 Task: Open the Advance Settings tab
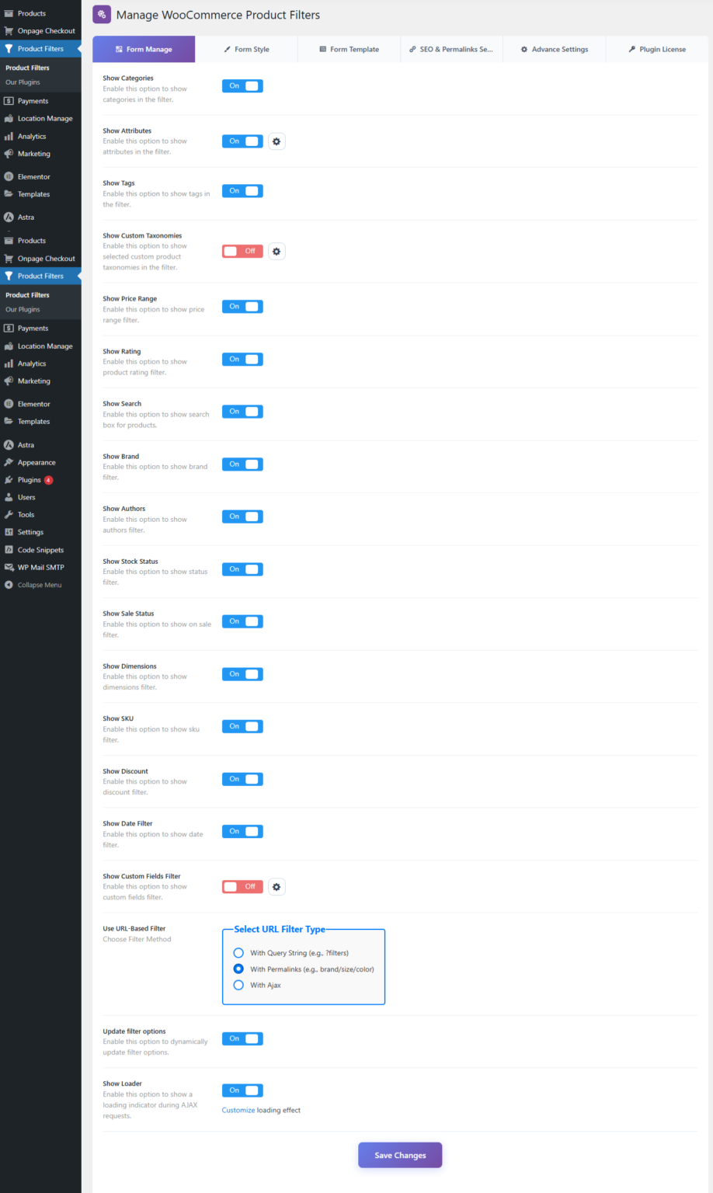click(x=554, y=49)
